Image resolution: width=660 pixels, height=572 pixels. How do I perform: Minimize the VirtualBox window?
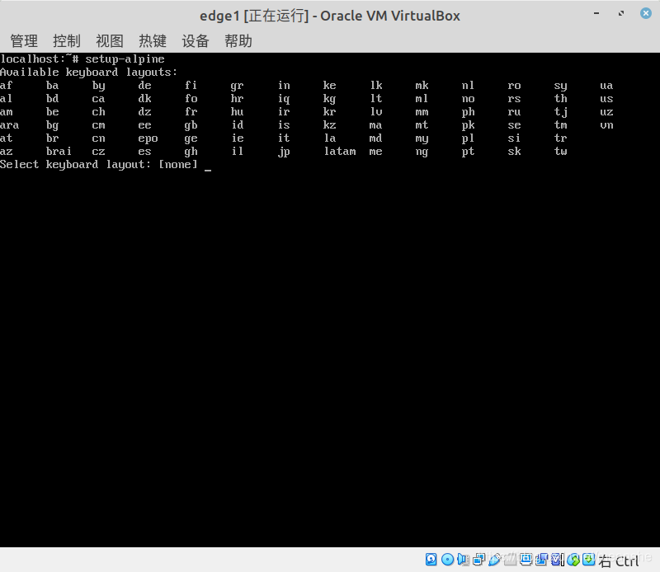(596, 13)
